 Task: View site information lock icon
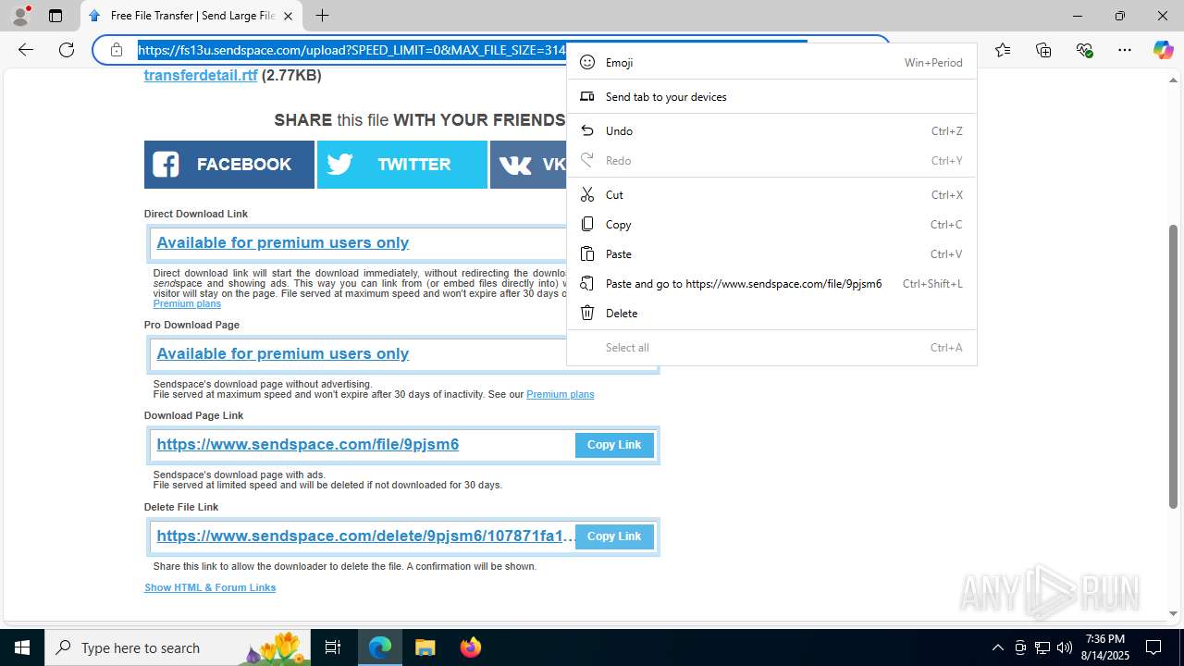click(x=117, y=50)
